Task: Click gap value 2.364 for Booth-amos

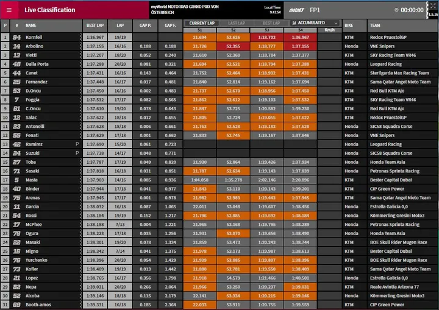Action: click(x=170, y=305)
